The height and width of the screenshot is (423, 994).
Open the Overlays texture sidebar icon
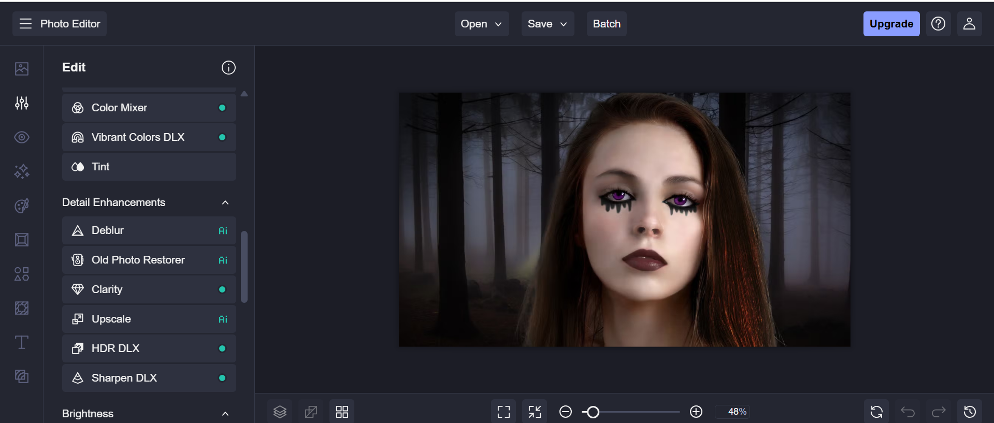[22, 308]
